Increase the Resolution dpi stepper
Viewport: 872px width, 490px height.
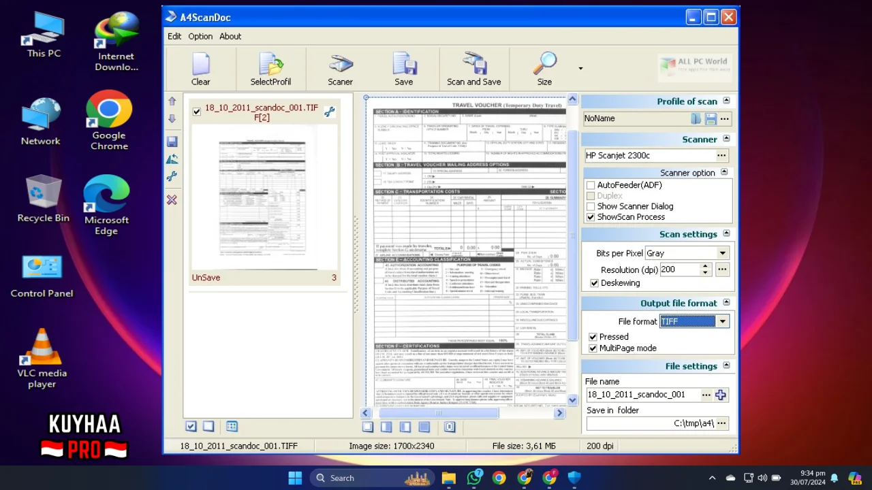[x=706, y=266]
